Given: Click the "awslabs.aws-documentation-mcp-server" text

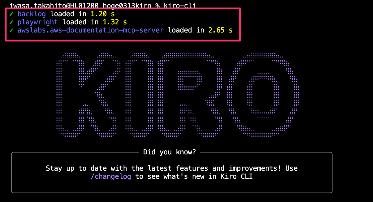Looking at the screenshot, I should click(x=90, y=30).
